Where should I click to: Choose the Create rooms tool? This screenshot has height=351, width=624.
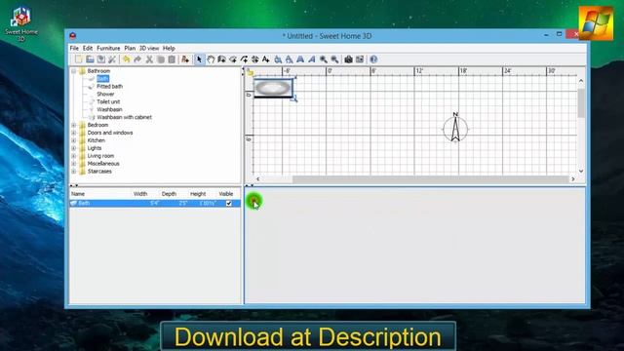(233, 59)
